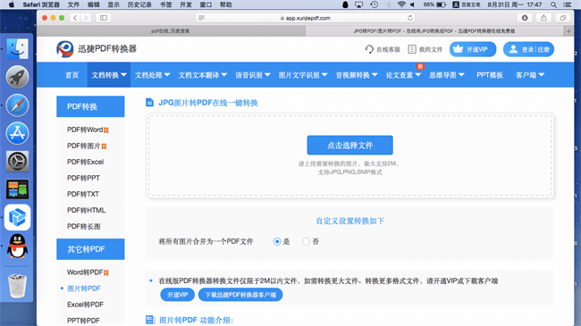Expand the 文档文本翻译 dropdown
This screenshot has height=326, width=581.
[203, 75]
